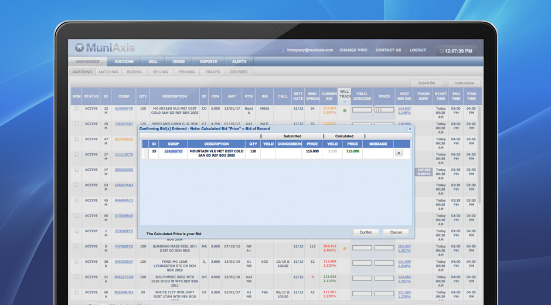551x305 pixels.
Task: Check the REM checkbox for ID 19 row
Action: [77, 124]
